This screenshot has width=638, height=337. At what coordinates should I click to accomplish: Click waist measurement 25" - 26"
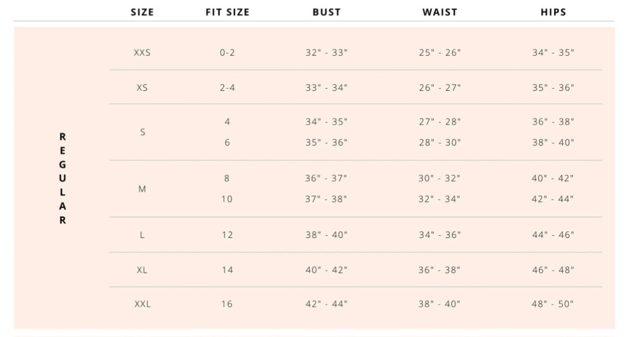[440, 53]
